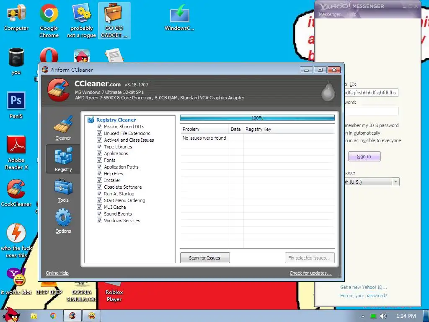Screen dimensions: 429x322
Task: Click 'Get a new Yahoo! ID' link
Action: 364,287
